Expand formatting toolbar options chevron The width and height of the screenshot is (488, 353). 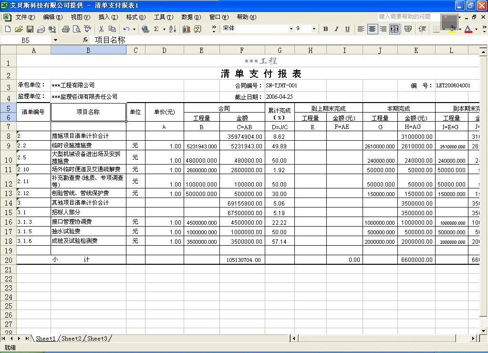pyautogui.click(x=484, y=29)
